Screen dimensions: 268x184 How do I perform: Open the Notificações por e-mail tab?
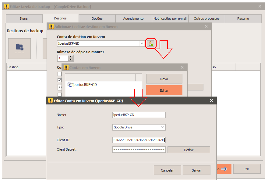pyautogui.click(x=170, y=19)
